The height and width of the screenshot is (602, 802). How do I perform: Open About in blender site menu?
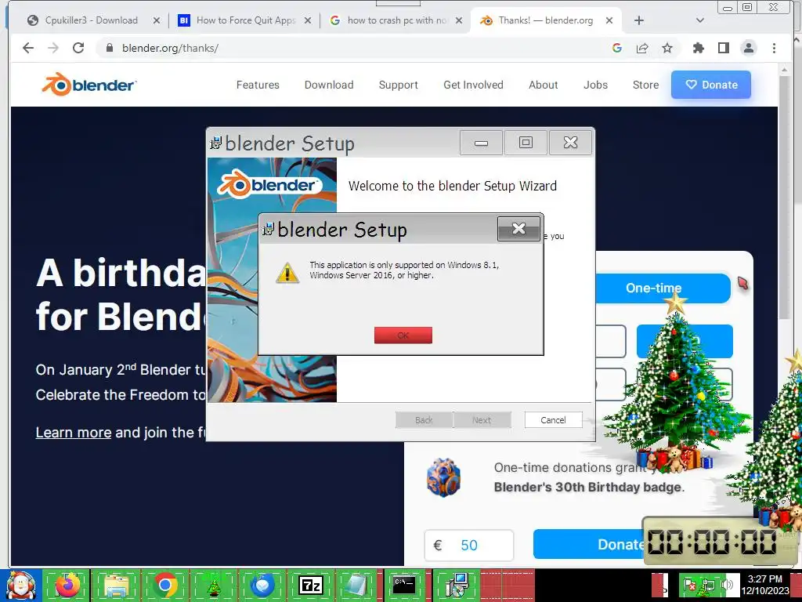(x=544, y=85)
